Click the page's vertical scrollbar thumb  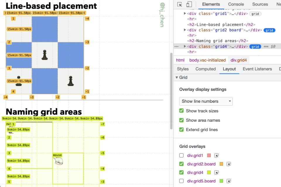point(171,91)
